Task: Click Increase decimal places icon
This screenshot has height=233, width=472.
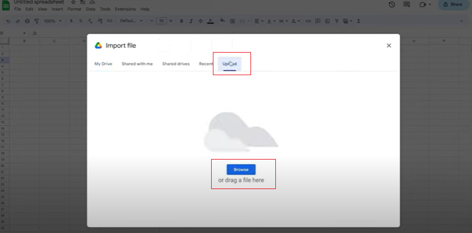Action: pyautogui.click(x=100, y=21)
